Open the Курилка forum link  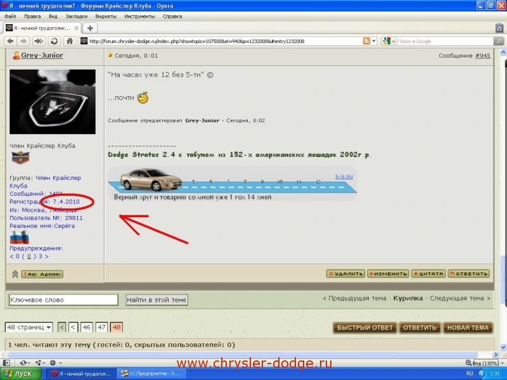click(x=408, y=298)
